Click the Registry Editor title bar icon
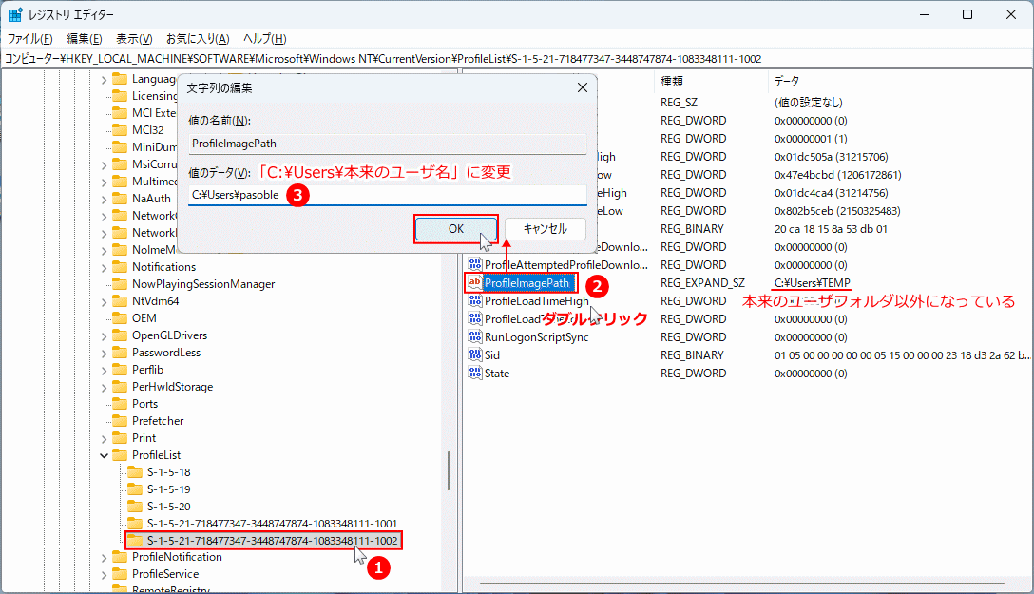The height and width of the screenshot is (594, 1034). (13, 14)
